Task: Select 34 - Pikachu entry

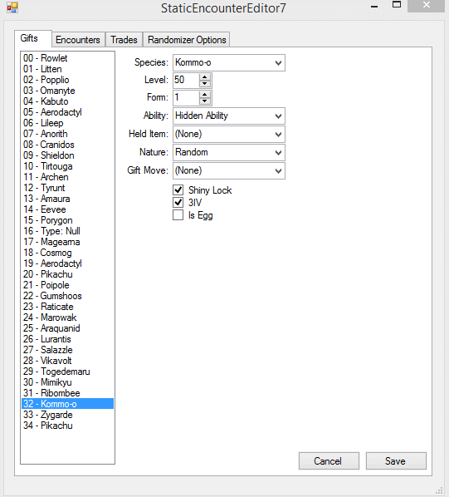Action: tap(67, 425)
